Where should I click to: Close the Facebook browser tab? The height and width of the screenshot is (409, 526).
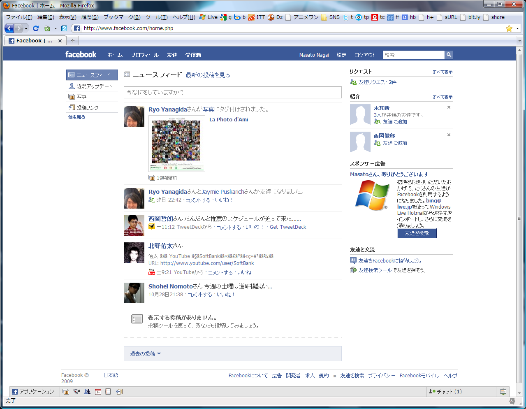(x=60, y=41)
